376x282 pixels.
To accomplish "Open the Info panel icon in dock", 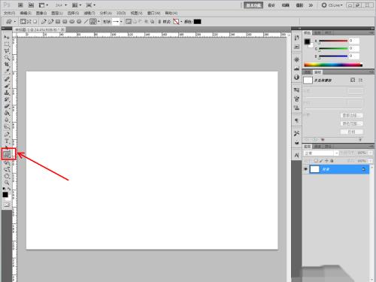I will pos(297,77).
